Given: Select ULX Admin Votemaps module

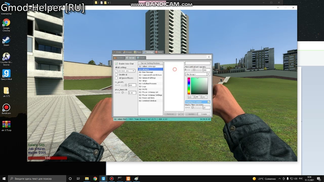Looking at the screenshot, I should 150,66.
